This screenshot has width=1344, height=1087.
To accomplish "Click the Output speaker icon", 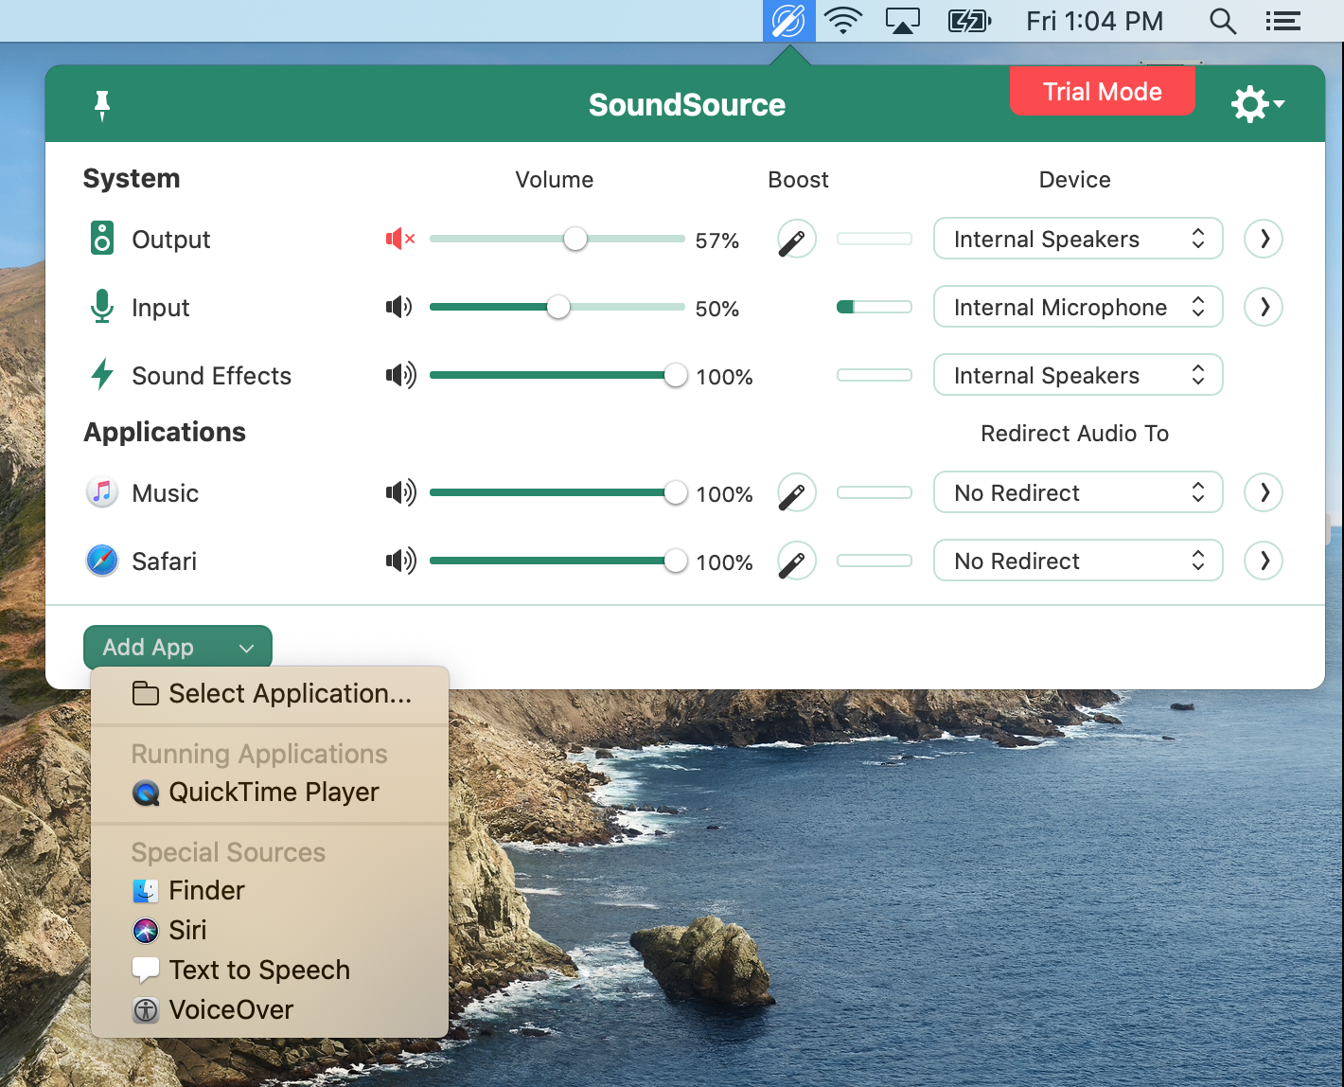I will click(102, 239).
